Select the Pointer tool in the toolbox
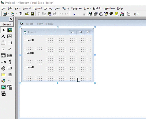Viewport: 146px width, 119px height. pos(3,30)
